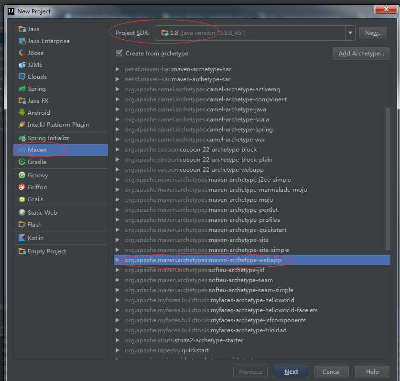Select camel-archetype-spring row

coord(252,130)
